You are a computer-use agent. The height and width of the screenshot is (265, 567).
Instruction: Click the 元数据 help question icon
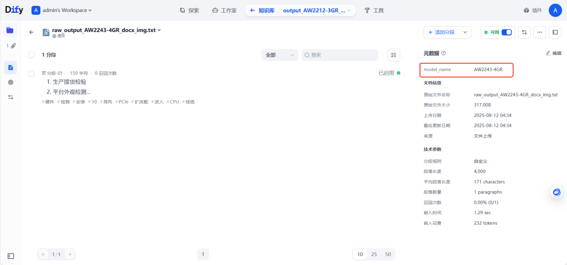coord(443,53)
